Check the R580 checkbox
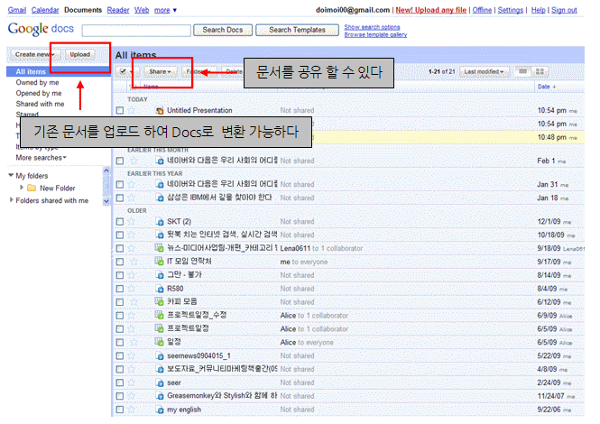The image size is (600, 424). [x=120, y=289]
